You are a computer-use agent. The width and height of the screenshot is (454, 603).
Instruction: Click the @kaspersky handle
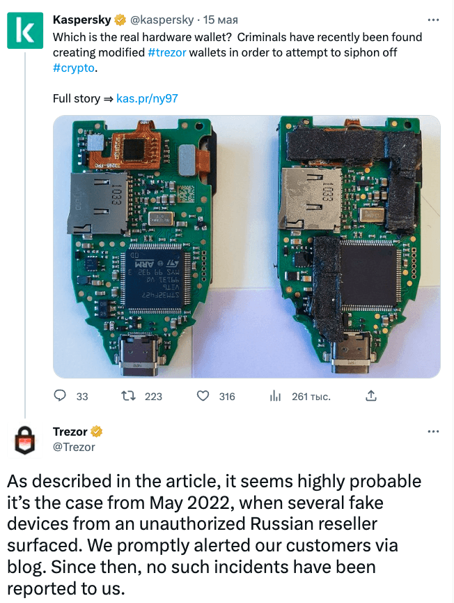pos(160,20)
